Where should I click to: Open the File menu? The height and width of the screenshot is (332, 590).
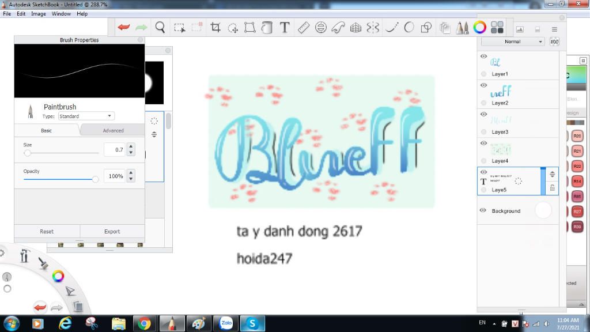[x=7, y=14]
